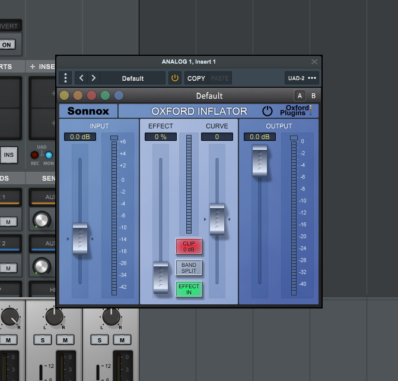This screenshot has height=381, width=398.
Task: Click the upper AUX send knob
Action: tap(42, 220)
